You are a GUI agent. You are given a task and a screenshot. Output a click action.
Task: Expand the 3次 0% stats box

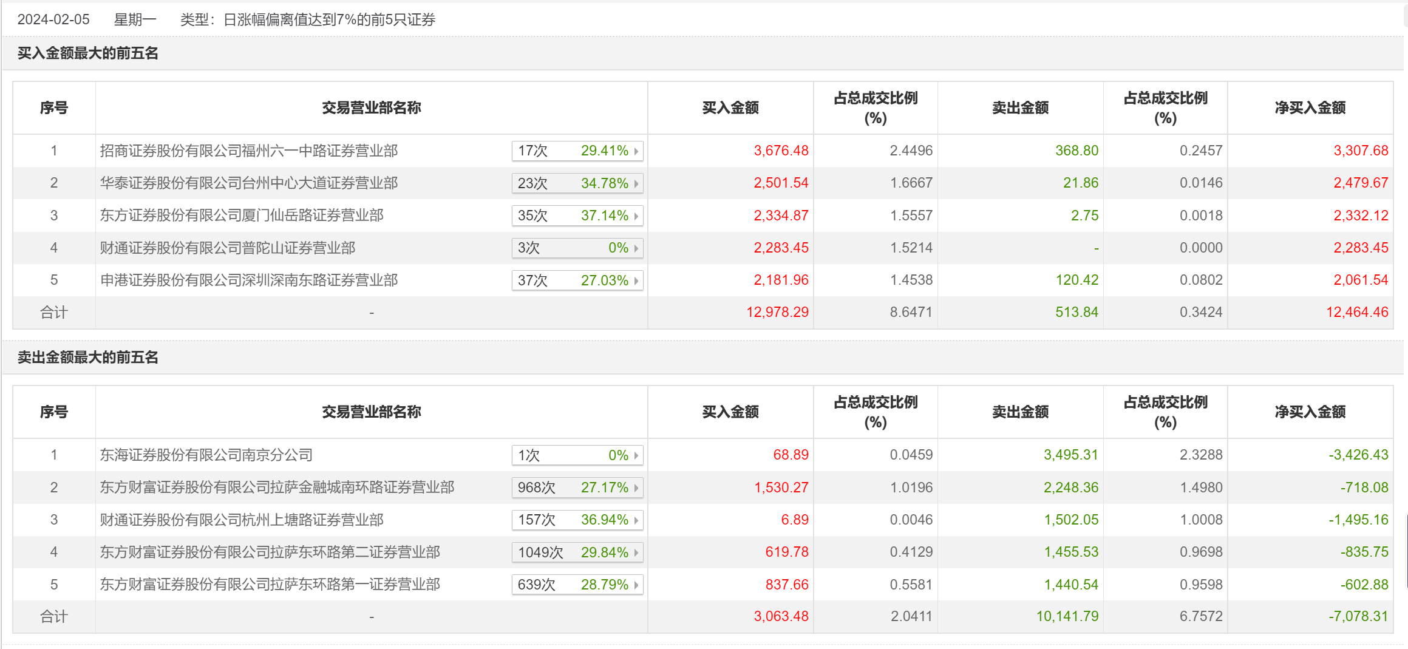coord(577,248)
